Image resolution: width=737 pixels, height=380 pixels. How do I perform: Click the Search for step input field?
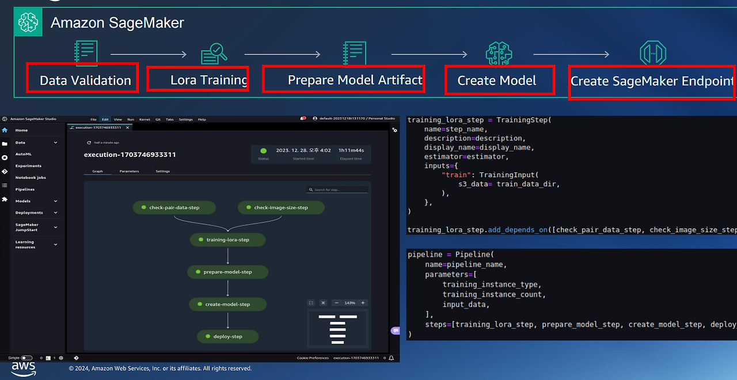(337, 190)
